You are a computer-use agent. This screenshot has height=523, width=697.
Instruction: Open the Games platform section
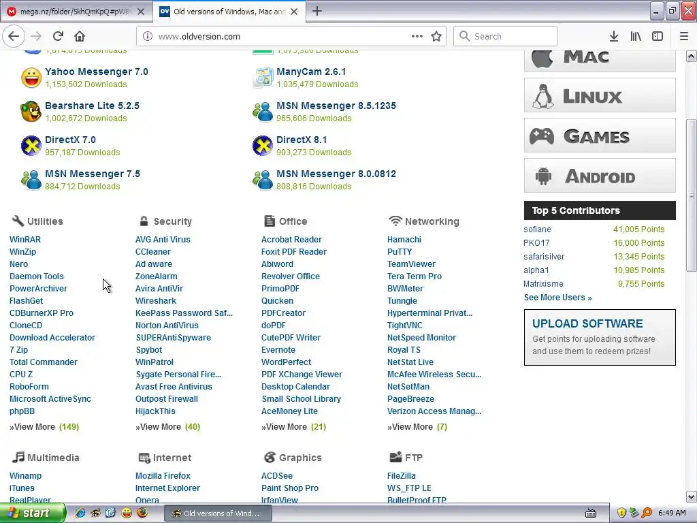click(600, 136)
